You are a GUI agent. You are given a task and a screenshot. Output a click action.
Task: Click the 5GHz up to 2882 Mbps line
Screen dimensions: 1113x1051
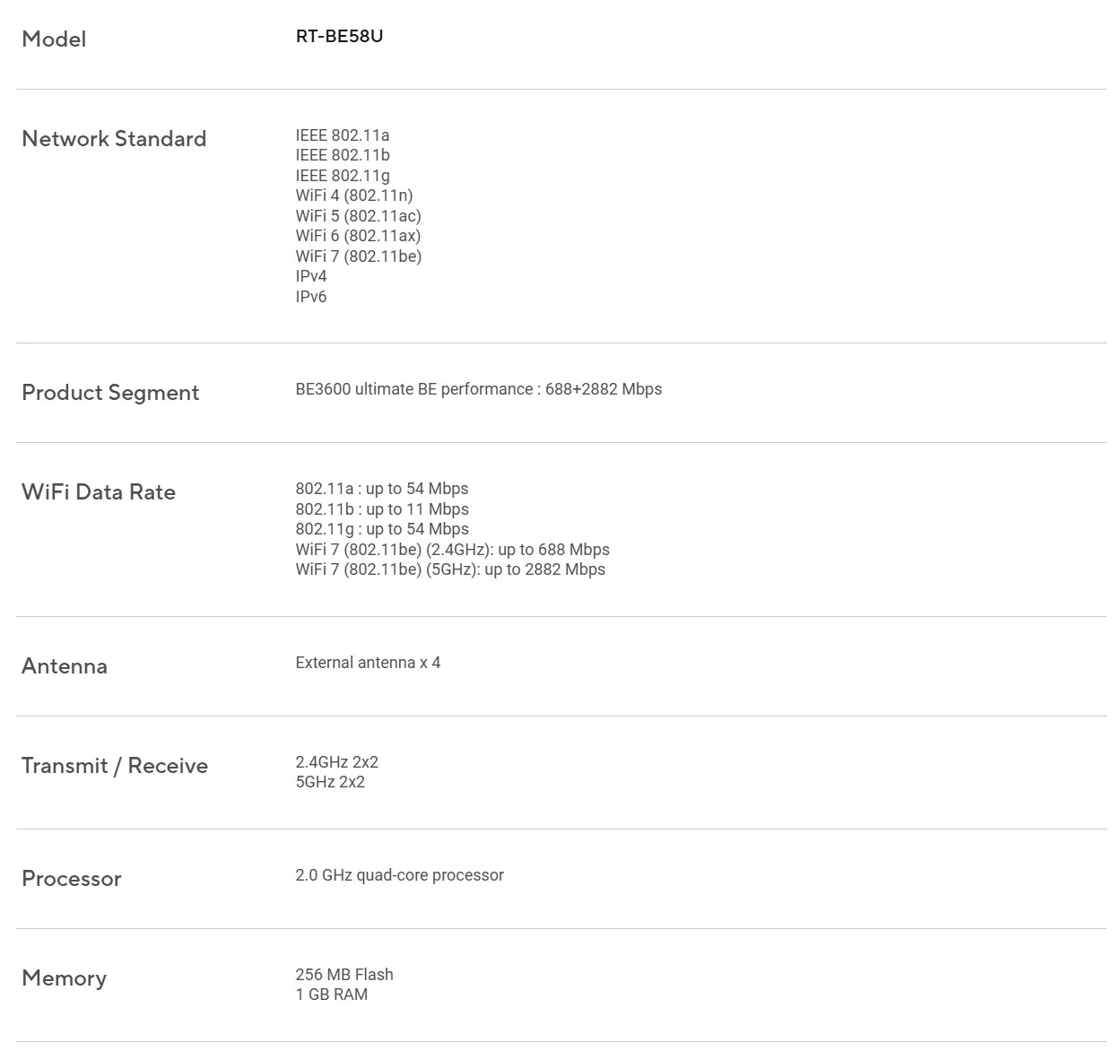pyautogui.click(x=450, y=569)
